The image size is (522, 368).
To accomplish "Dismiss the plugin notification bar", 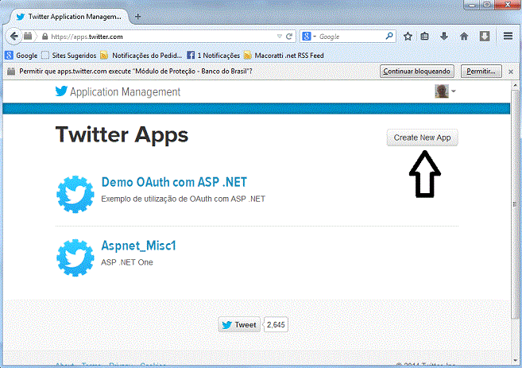I will coord(511,72).
